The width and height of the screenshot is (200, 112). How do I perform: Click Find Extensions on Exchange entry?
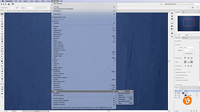(84, 9)
